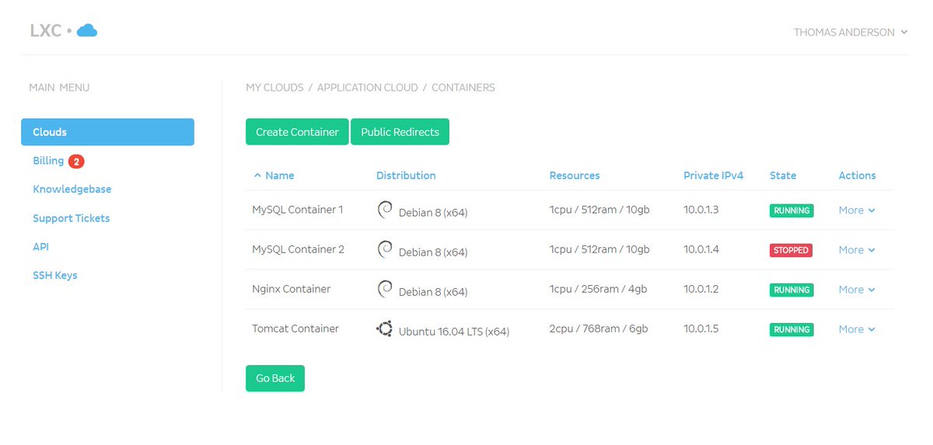
Task: Go to Support Tickets
Action: point(71,218)
